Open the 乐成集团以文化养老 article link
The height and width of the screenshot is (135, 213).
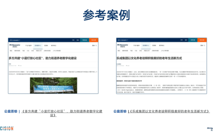pos(169,111)
